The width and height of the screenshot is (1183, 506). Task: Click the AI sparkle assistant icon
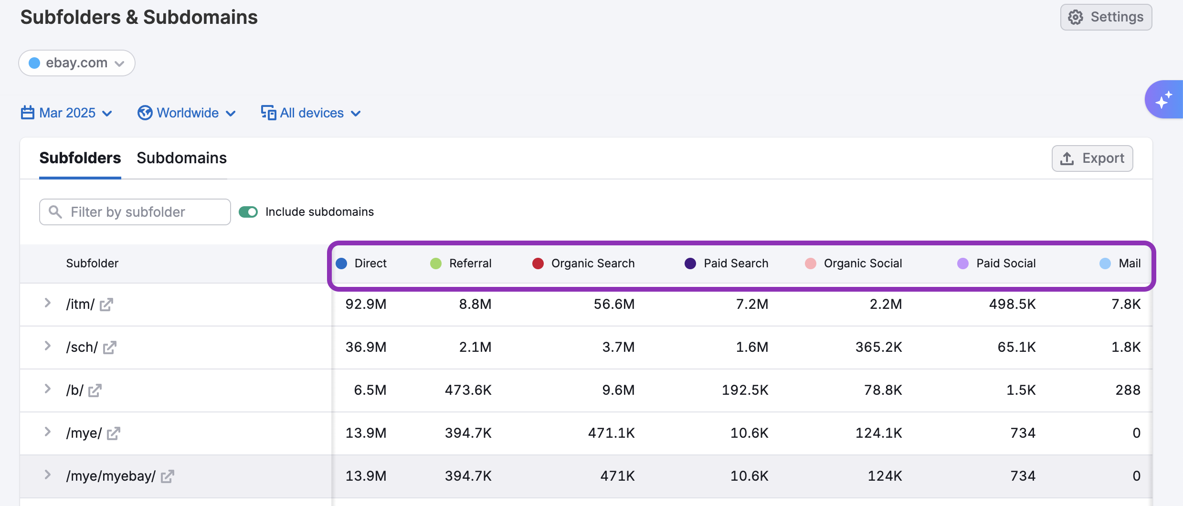tap(1164, 100)
